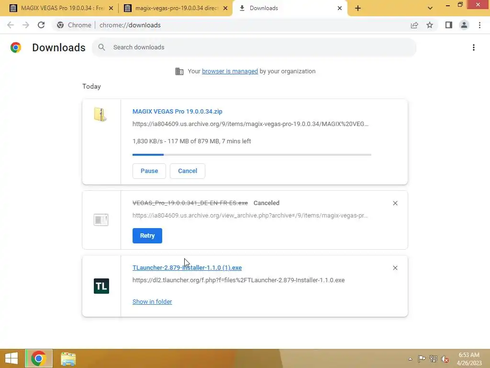490x368 pixels.
Task: Retry the canceled VEGAS_Pro download
Action: [x=147, y=236]
